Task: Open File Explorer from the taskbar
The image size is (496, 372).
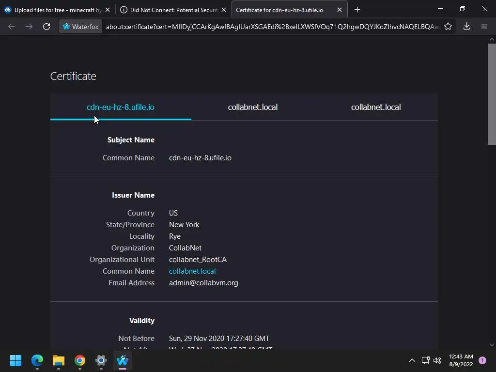Action: [x=59, y=360]
